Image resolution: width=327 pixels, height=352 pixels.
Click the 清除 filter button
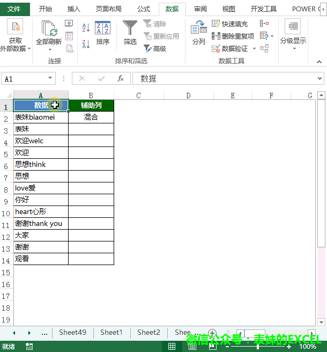pos(155,24)
